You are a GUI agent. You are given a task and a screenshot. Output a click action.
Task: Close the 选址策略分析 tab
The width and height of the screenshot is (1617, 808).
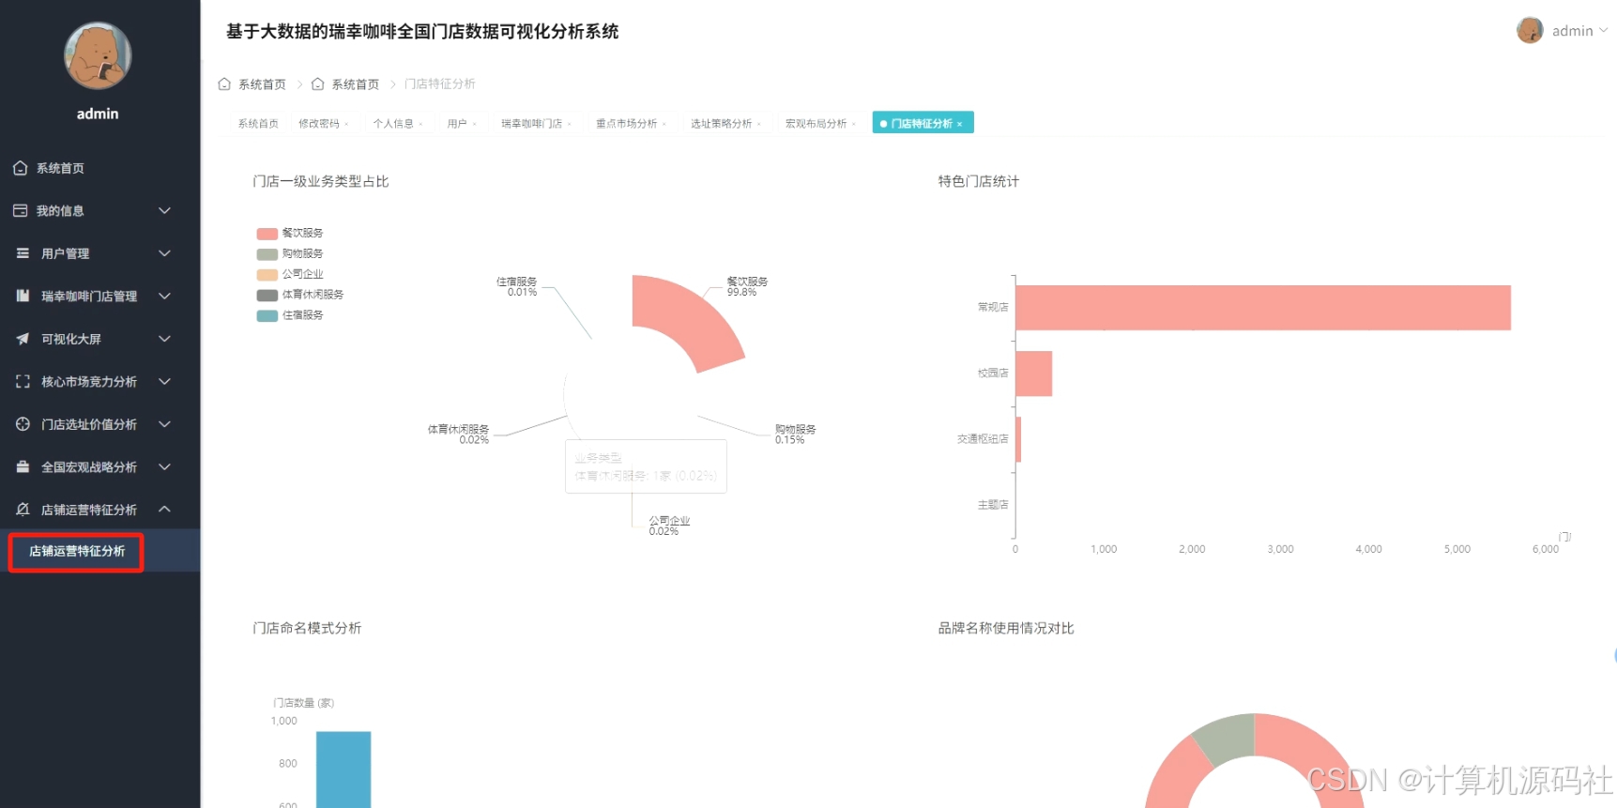point(759,124)
